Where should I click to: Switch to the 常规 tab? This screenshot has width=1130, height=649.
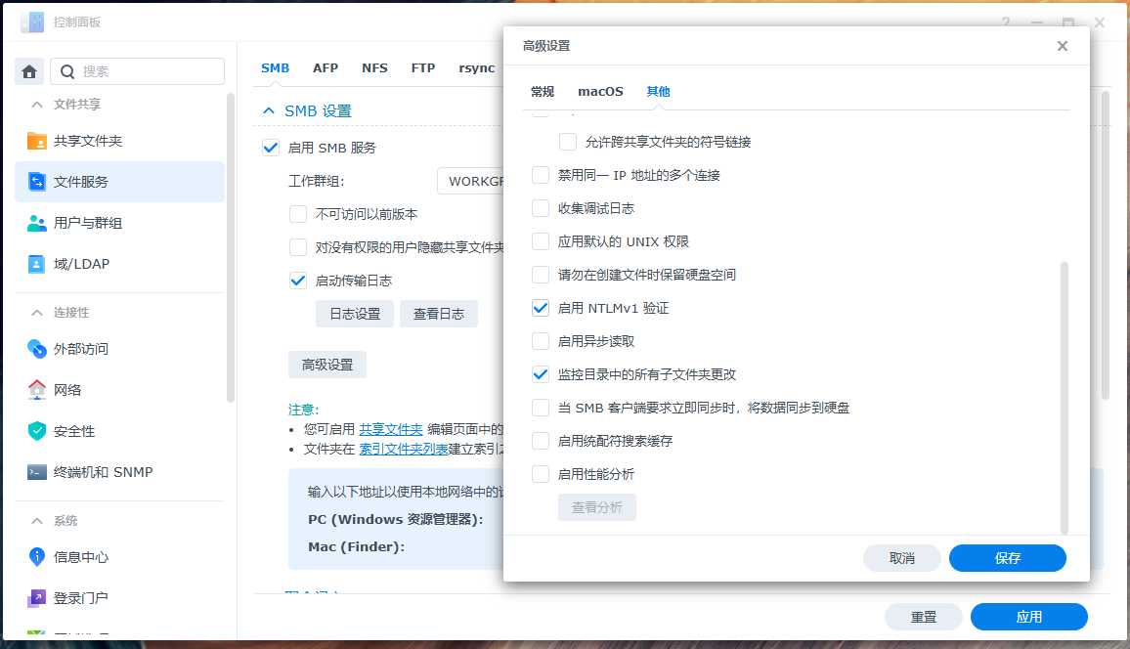(543, 92)
